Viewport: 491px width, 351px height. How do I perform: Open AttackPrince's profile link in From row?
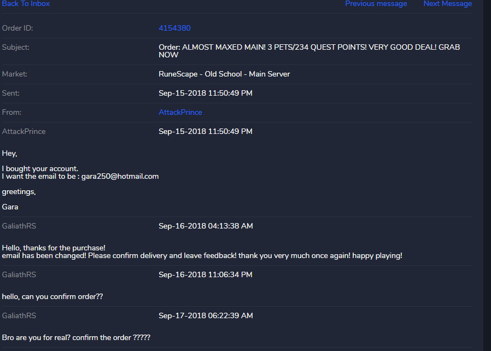coord(180,112)
